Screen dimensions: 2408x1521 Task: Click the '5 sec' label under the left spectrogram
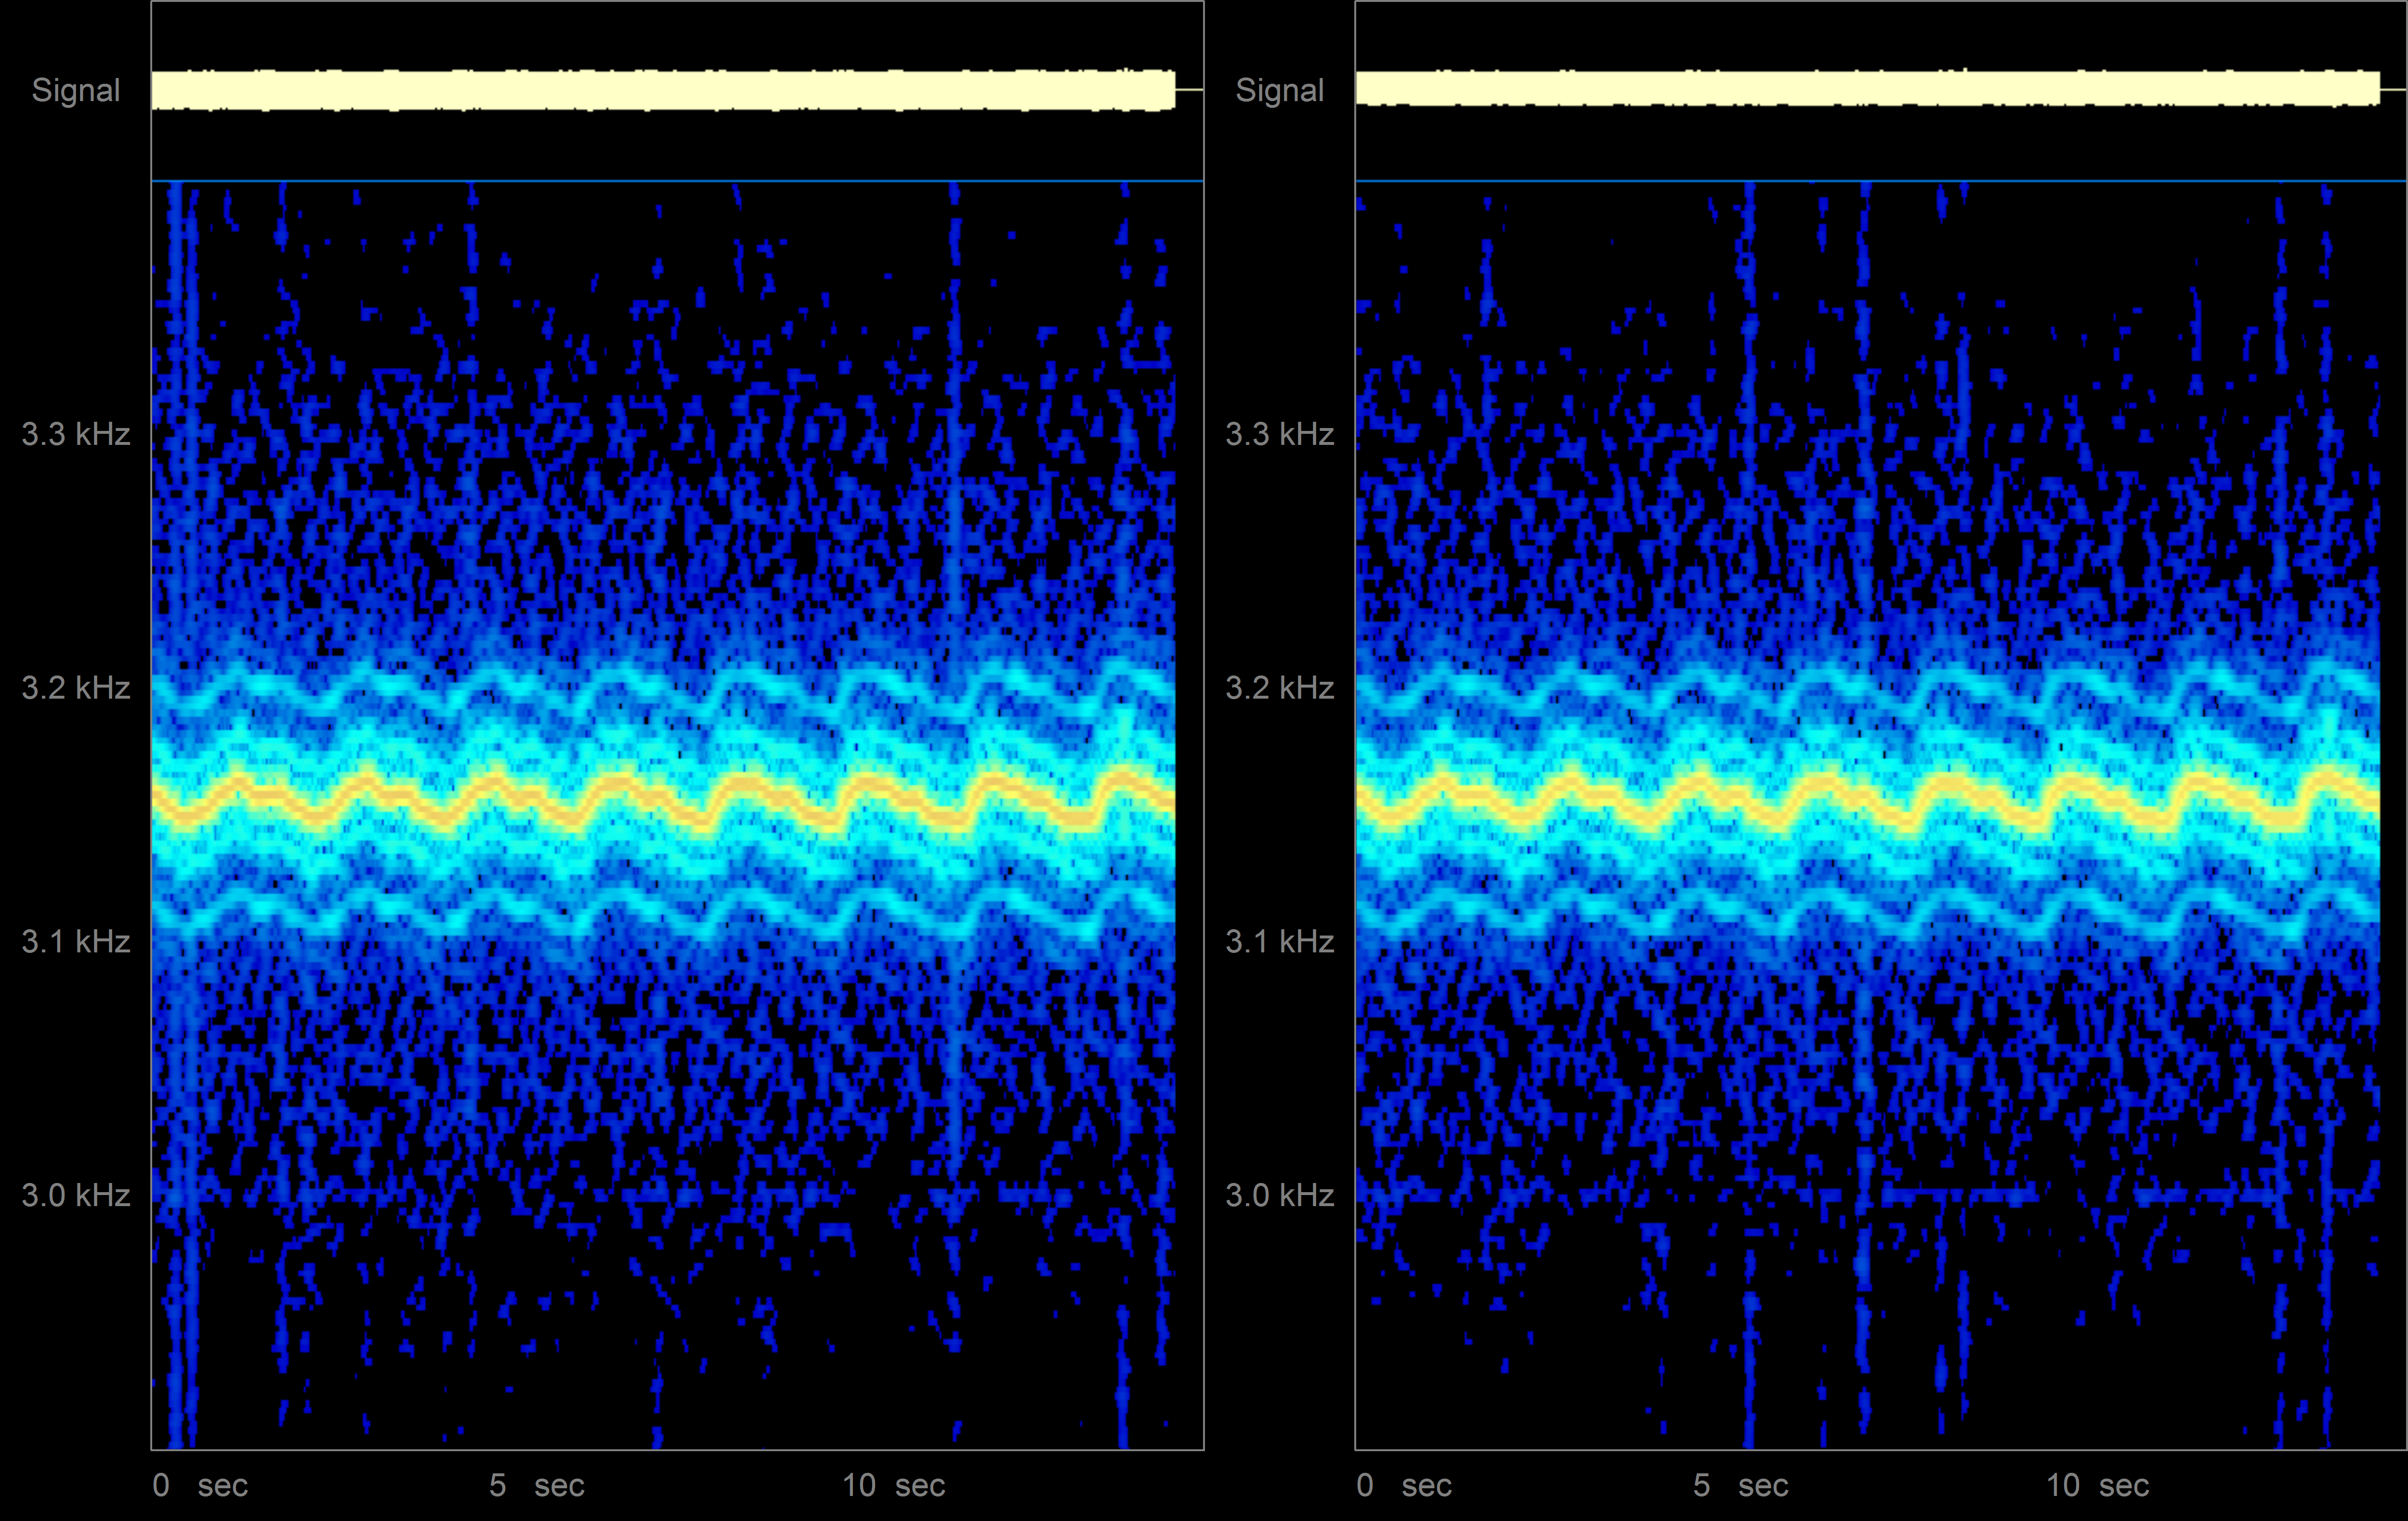click(537, 1486)
